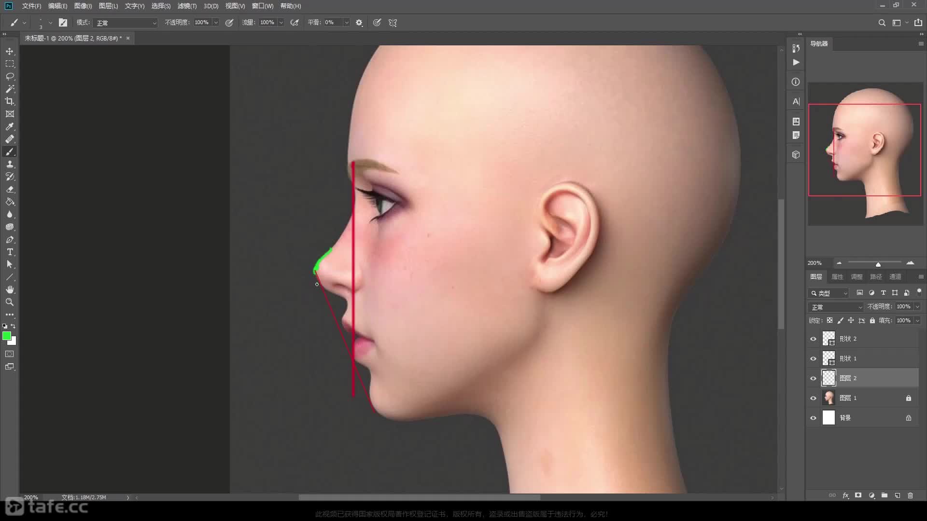Hide the 背景 layer

(x=813, y=418)
